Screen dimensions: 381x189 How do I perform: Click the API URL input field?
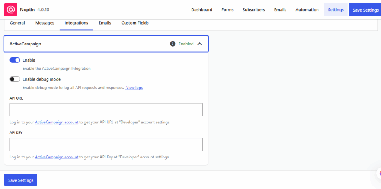(x=106, y=110)
